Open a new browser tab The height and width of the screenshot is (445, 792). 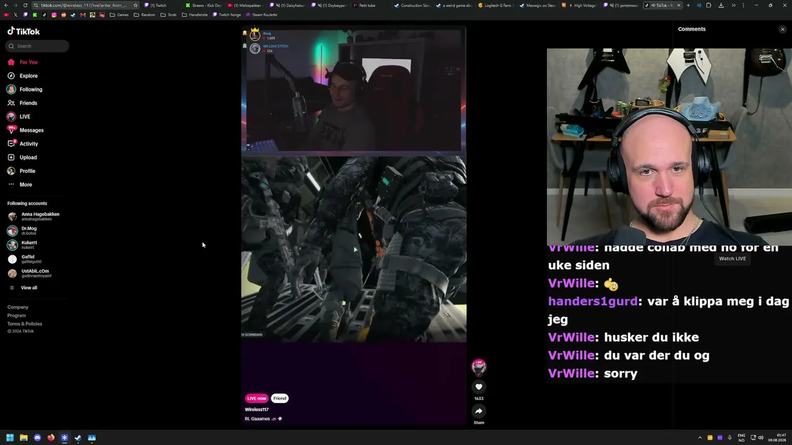[688, 6]
